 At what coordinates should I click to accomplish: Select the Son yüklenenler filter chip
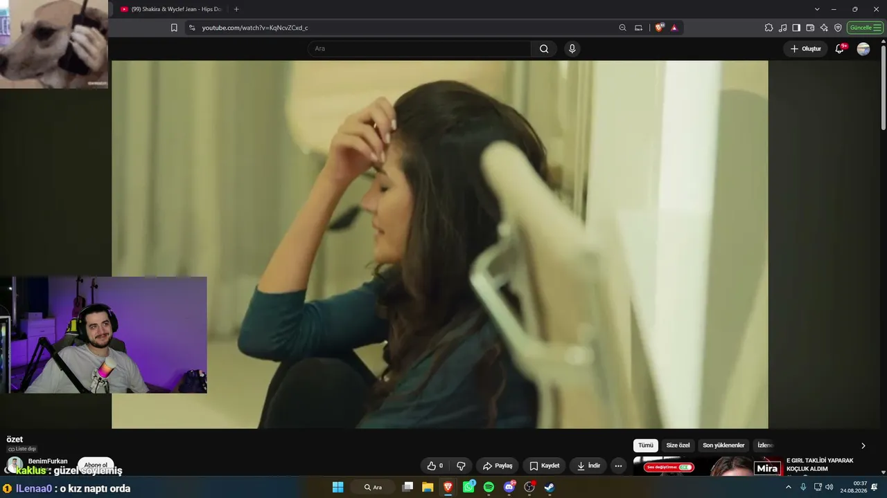click(x=723, y=445)
